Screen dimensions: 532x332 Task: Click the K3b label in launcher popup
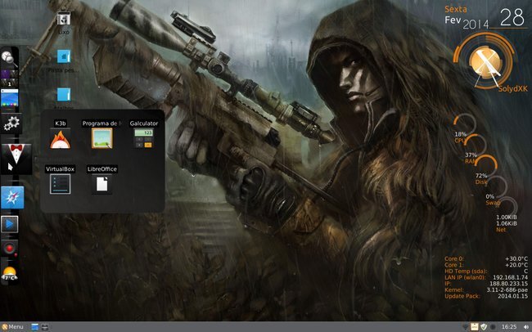[61, 123]
